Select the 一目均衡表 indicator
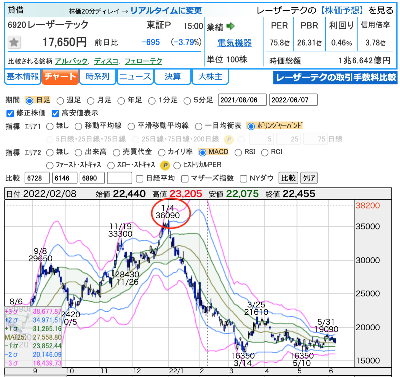Screen dimensions: 400x377 [199, 126]
